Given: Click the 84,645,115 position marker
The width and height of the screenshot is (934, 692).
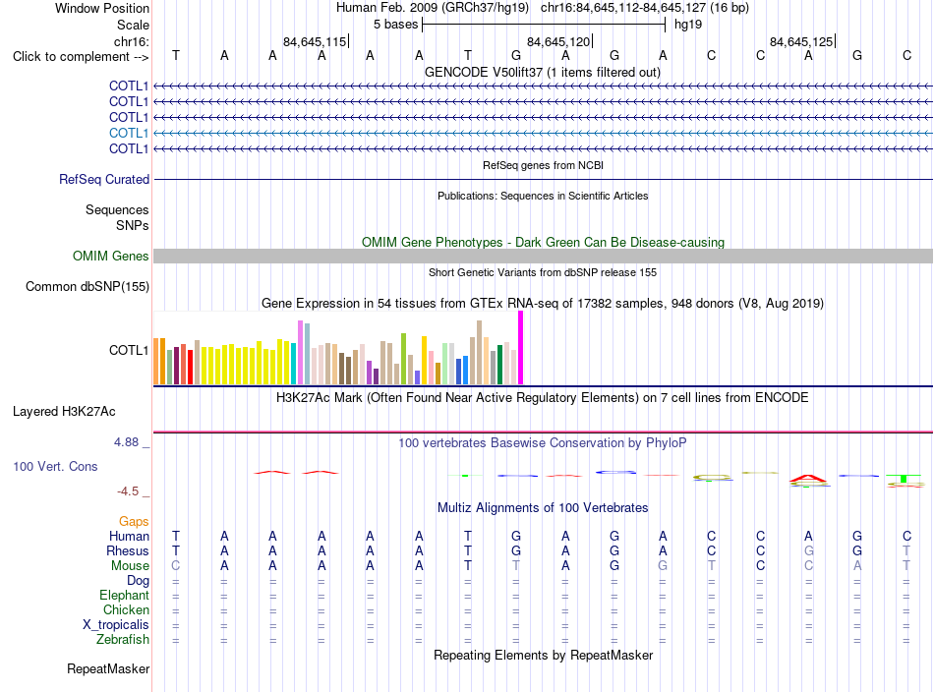Looking at the screenshot, I should [x=316, y=41].
